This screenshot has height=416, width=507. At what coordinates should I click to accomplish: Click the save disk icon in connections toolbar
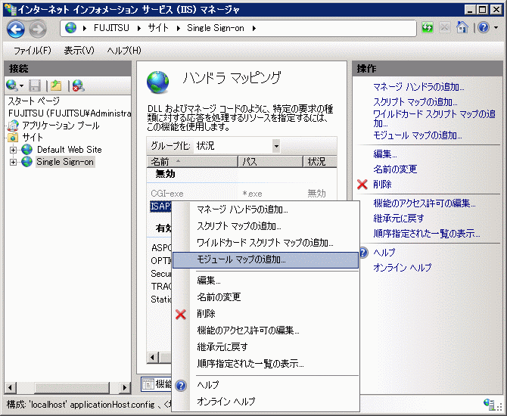[35, 85]
